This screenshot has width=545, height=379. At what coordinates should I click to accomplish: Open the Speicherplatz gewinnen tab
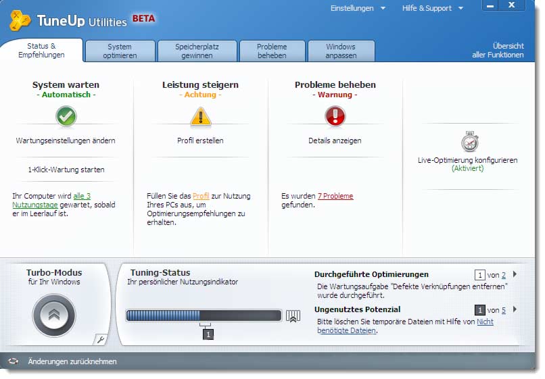[197, 51]
